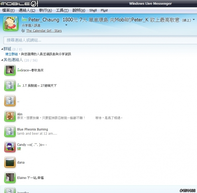Open the online status dropdown arrow
This screenshot has height=193, width=197.
click(194, 20)
